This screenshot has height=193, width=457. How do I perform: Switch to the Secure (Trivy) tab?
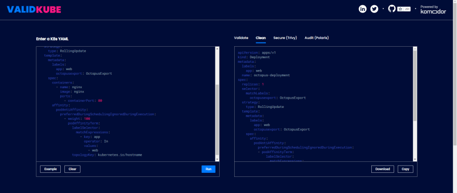click(285, 38)
